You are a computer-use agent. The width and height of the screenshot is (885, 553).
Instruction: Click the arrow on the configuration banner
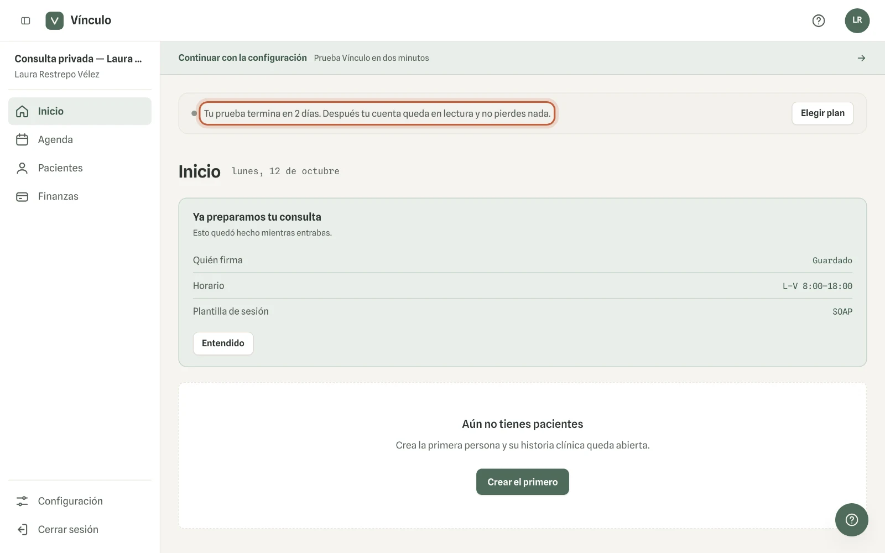pos(861,58)
